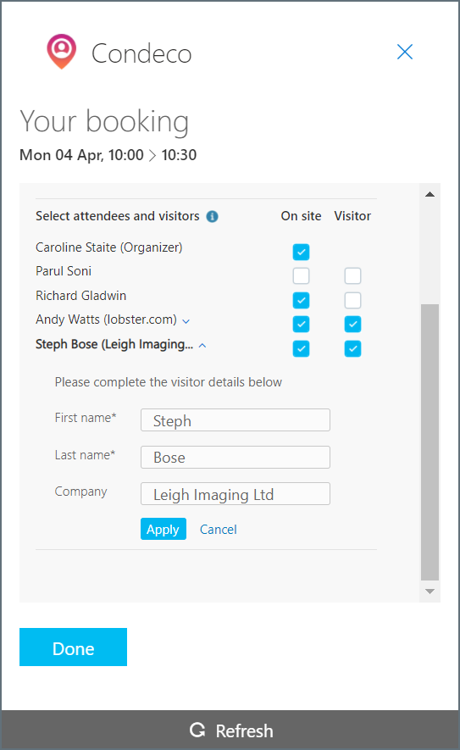Image resolution: width=460 pixels, height=750 pixels.
Task: Mark Parul Soni as Visitor
Action: (353, 276)
